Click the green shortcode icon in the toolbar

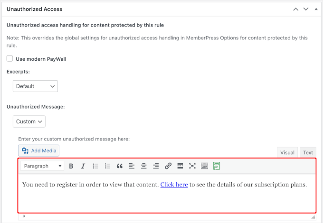point(217,166)
